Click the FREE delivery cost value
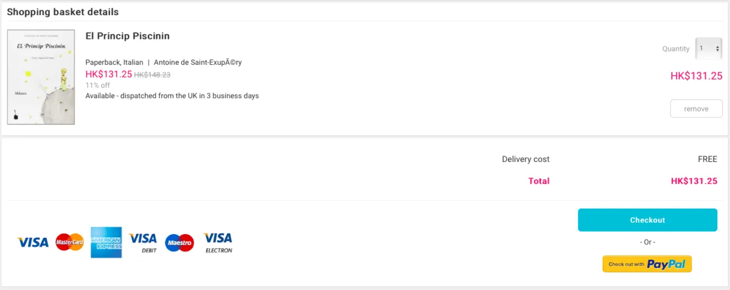This screenshot has width=730, height=290. point(707,160)
